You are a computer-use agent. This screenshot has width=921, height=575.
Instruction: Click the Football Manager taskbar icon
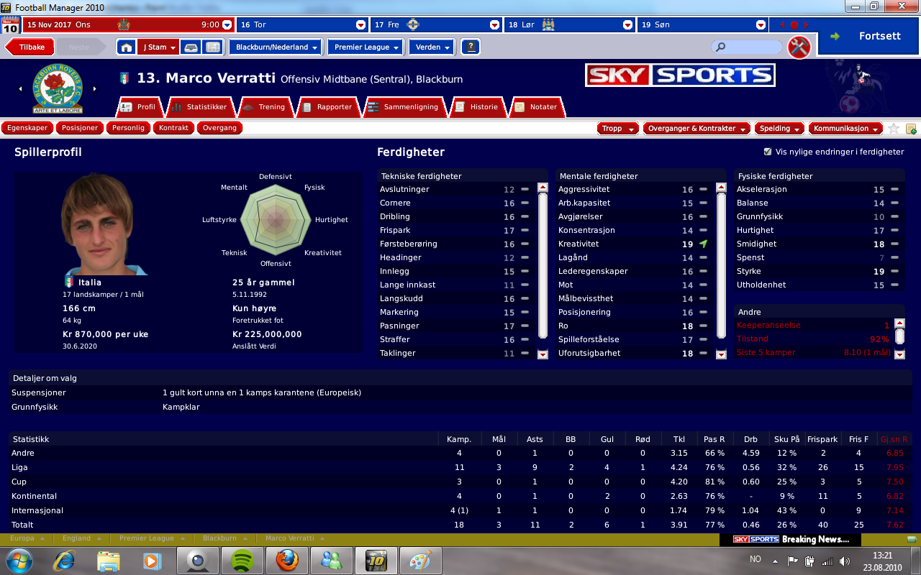pyautogui.click(x=375, y=560)
